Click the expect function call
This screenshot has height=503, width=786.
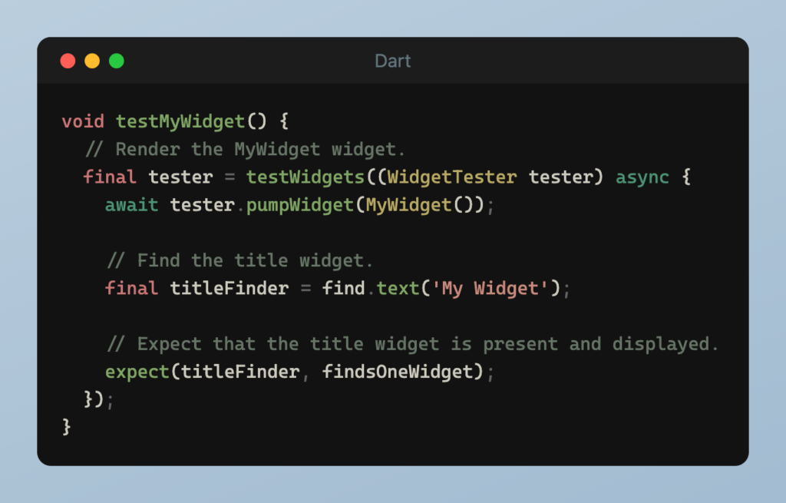(137, 372)
